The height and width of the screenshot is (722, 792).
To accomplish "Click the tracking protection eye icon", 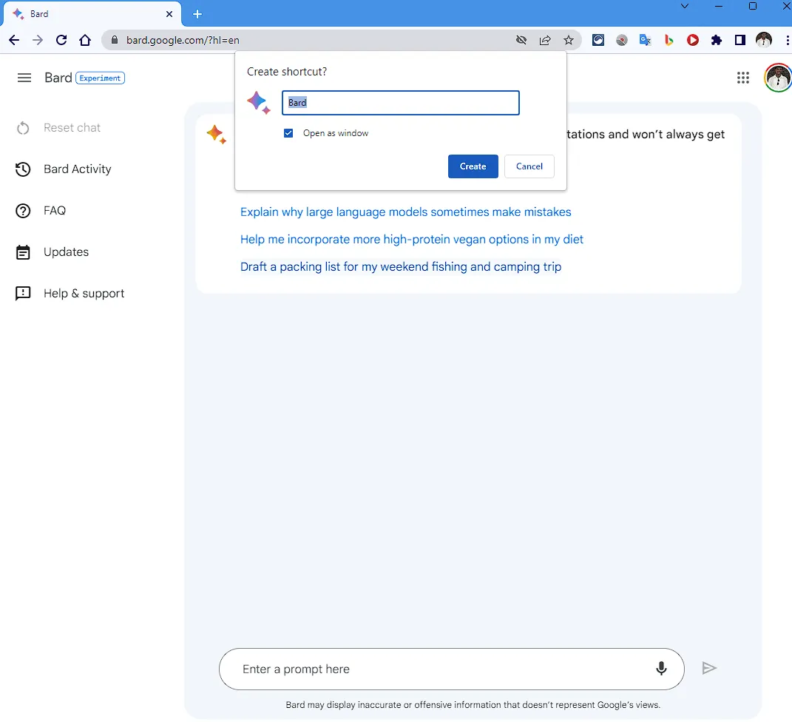I will coord(521,40).
